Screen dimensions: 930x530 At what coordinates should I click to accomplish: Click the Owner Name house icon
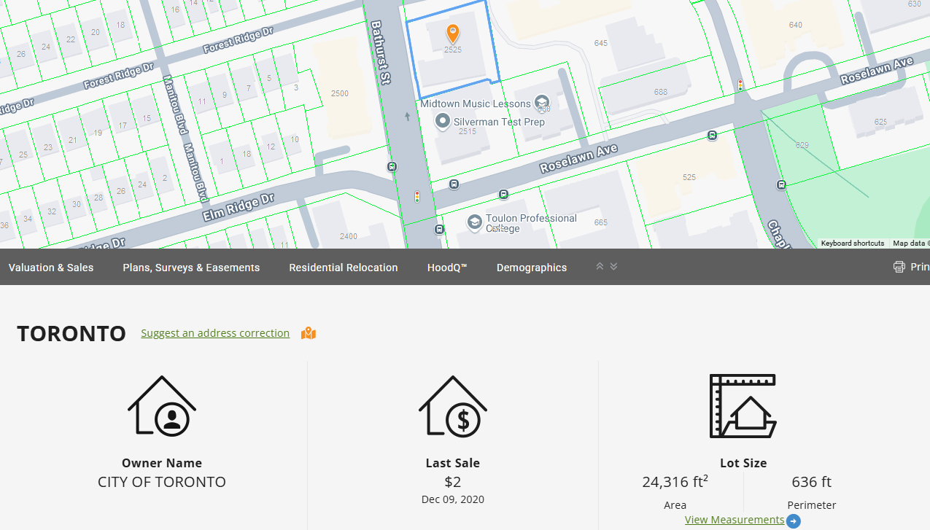[162, 406]
